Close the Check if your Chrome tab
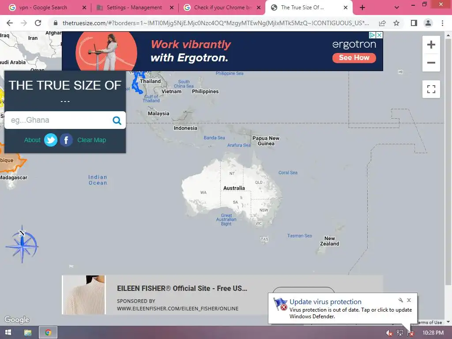The height and width of the screenshot is (339, 452). (259, 8)
